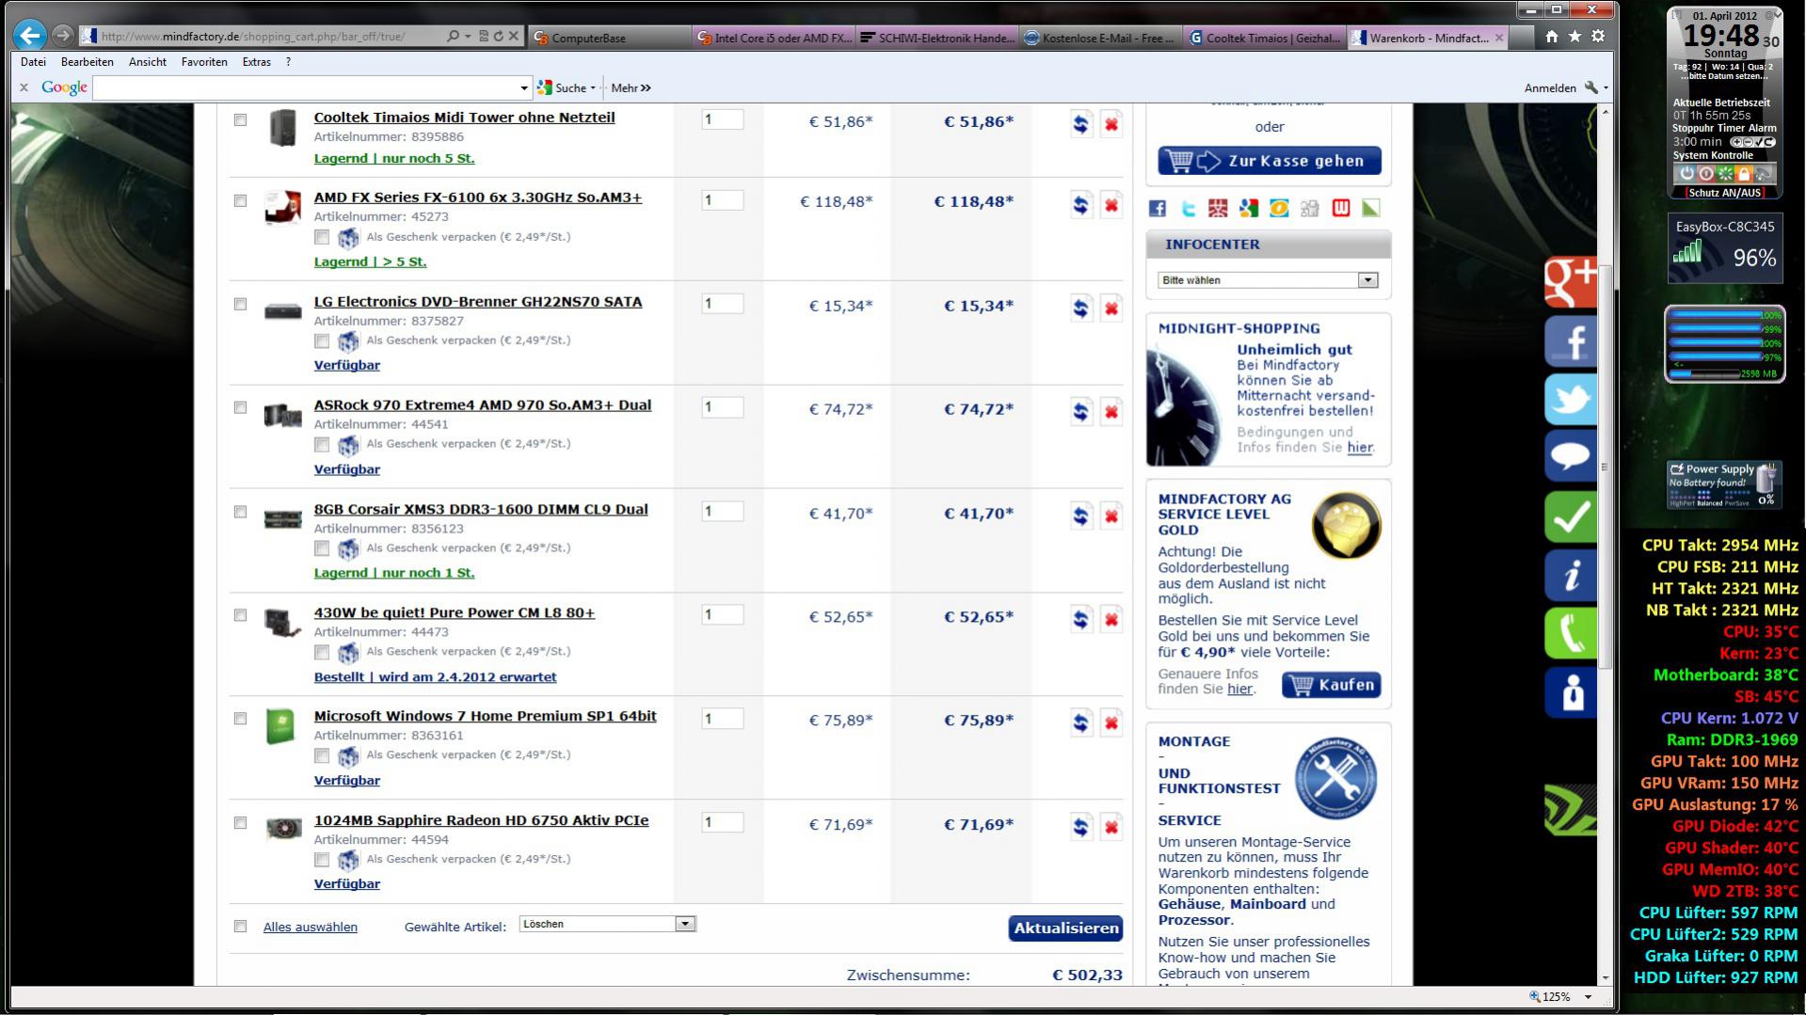Open the Favoriten menu
The image size is (1806, 1015).
pos(204,62)
